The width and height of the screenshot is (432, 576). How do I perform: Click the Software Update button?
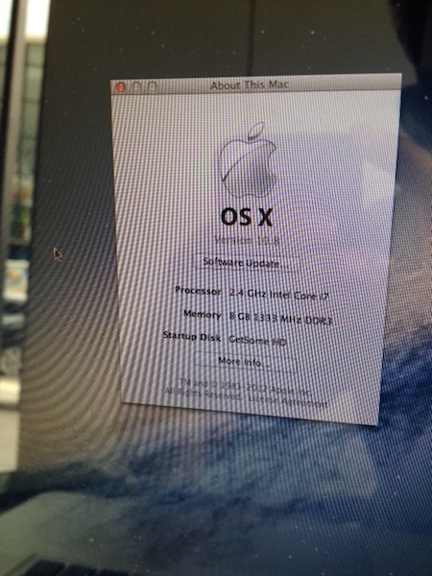[x=245, y=263]
